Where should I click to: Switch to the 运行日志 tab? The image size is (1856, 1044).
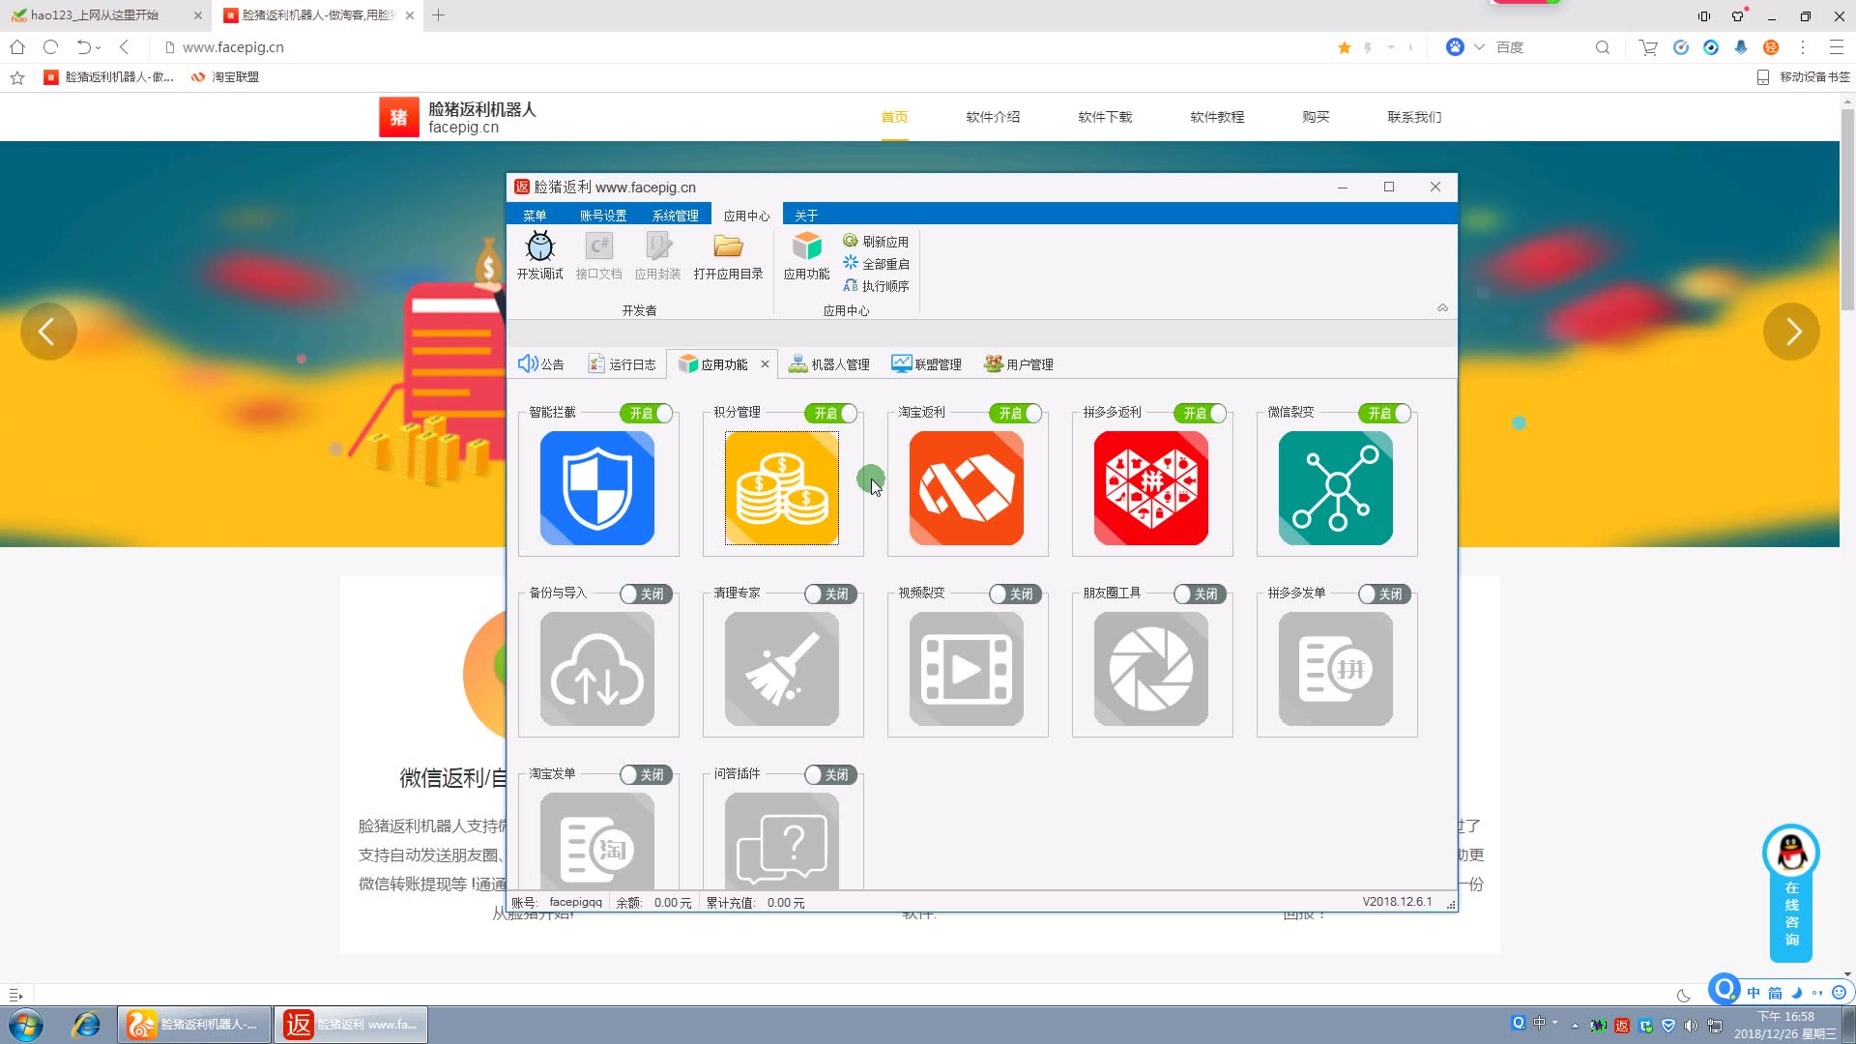(622, 363)
